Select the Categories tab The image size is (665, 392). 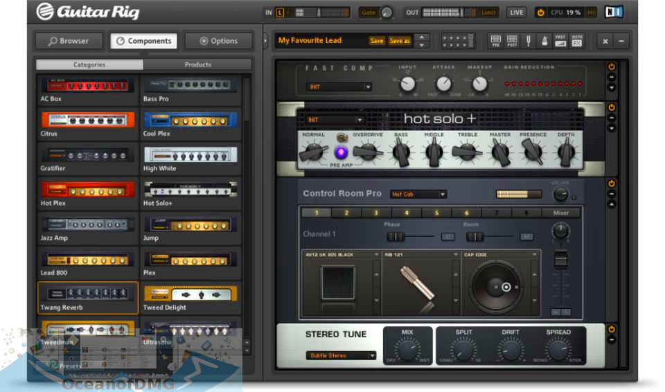click(x=89, y=64)
